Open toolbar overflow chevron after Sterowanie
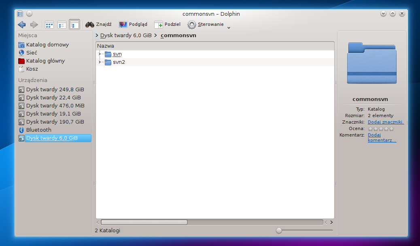Viewport: 420px width, 246px height. pos(229,28)
